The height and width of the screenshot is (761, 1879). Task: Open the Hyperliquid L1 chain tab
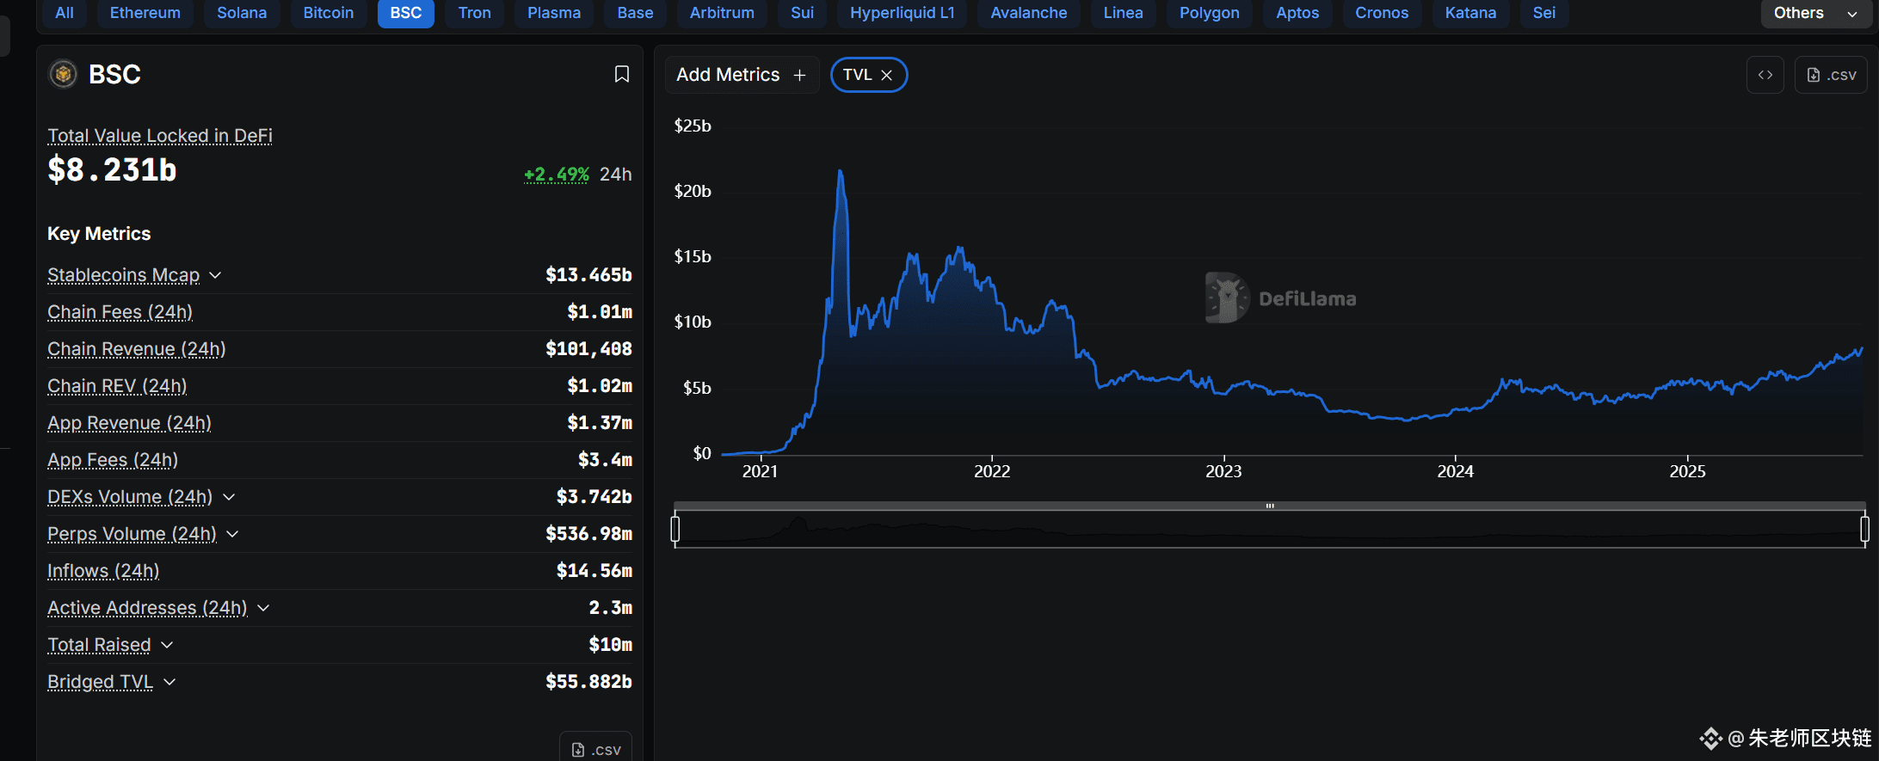pos(902,13)
